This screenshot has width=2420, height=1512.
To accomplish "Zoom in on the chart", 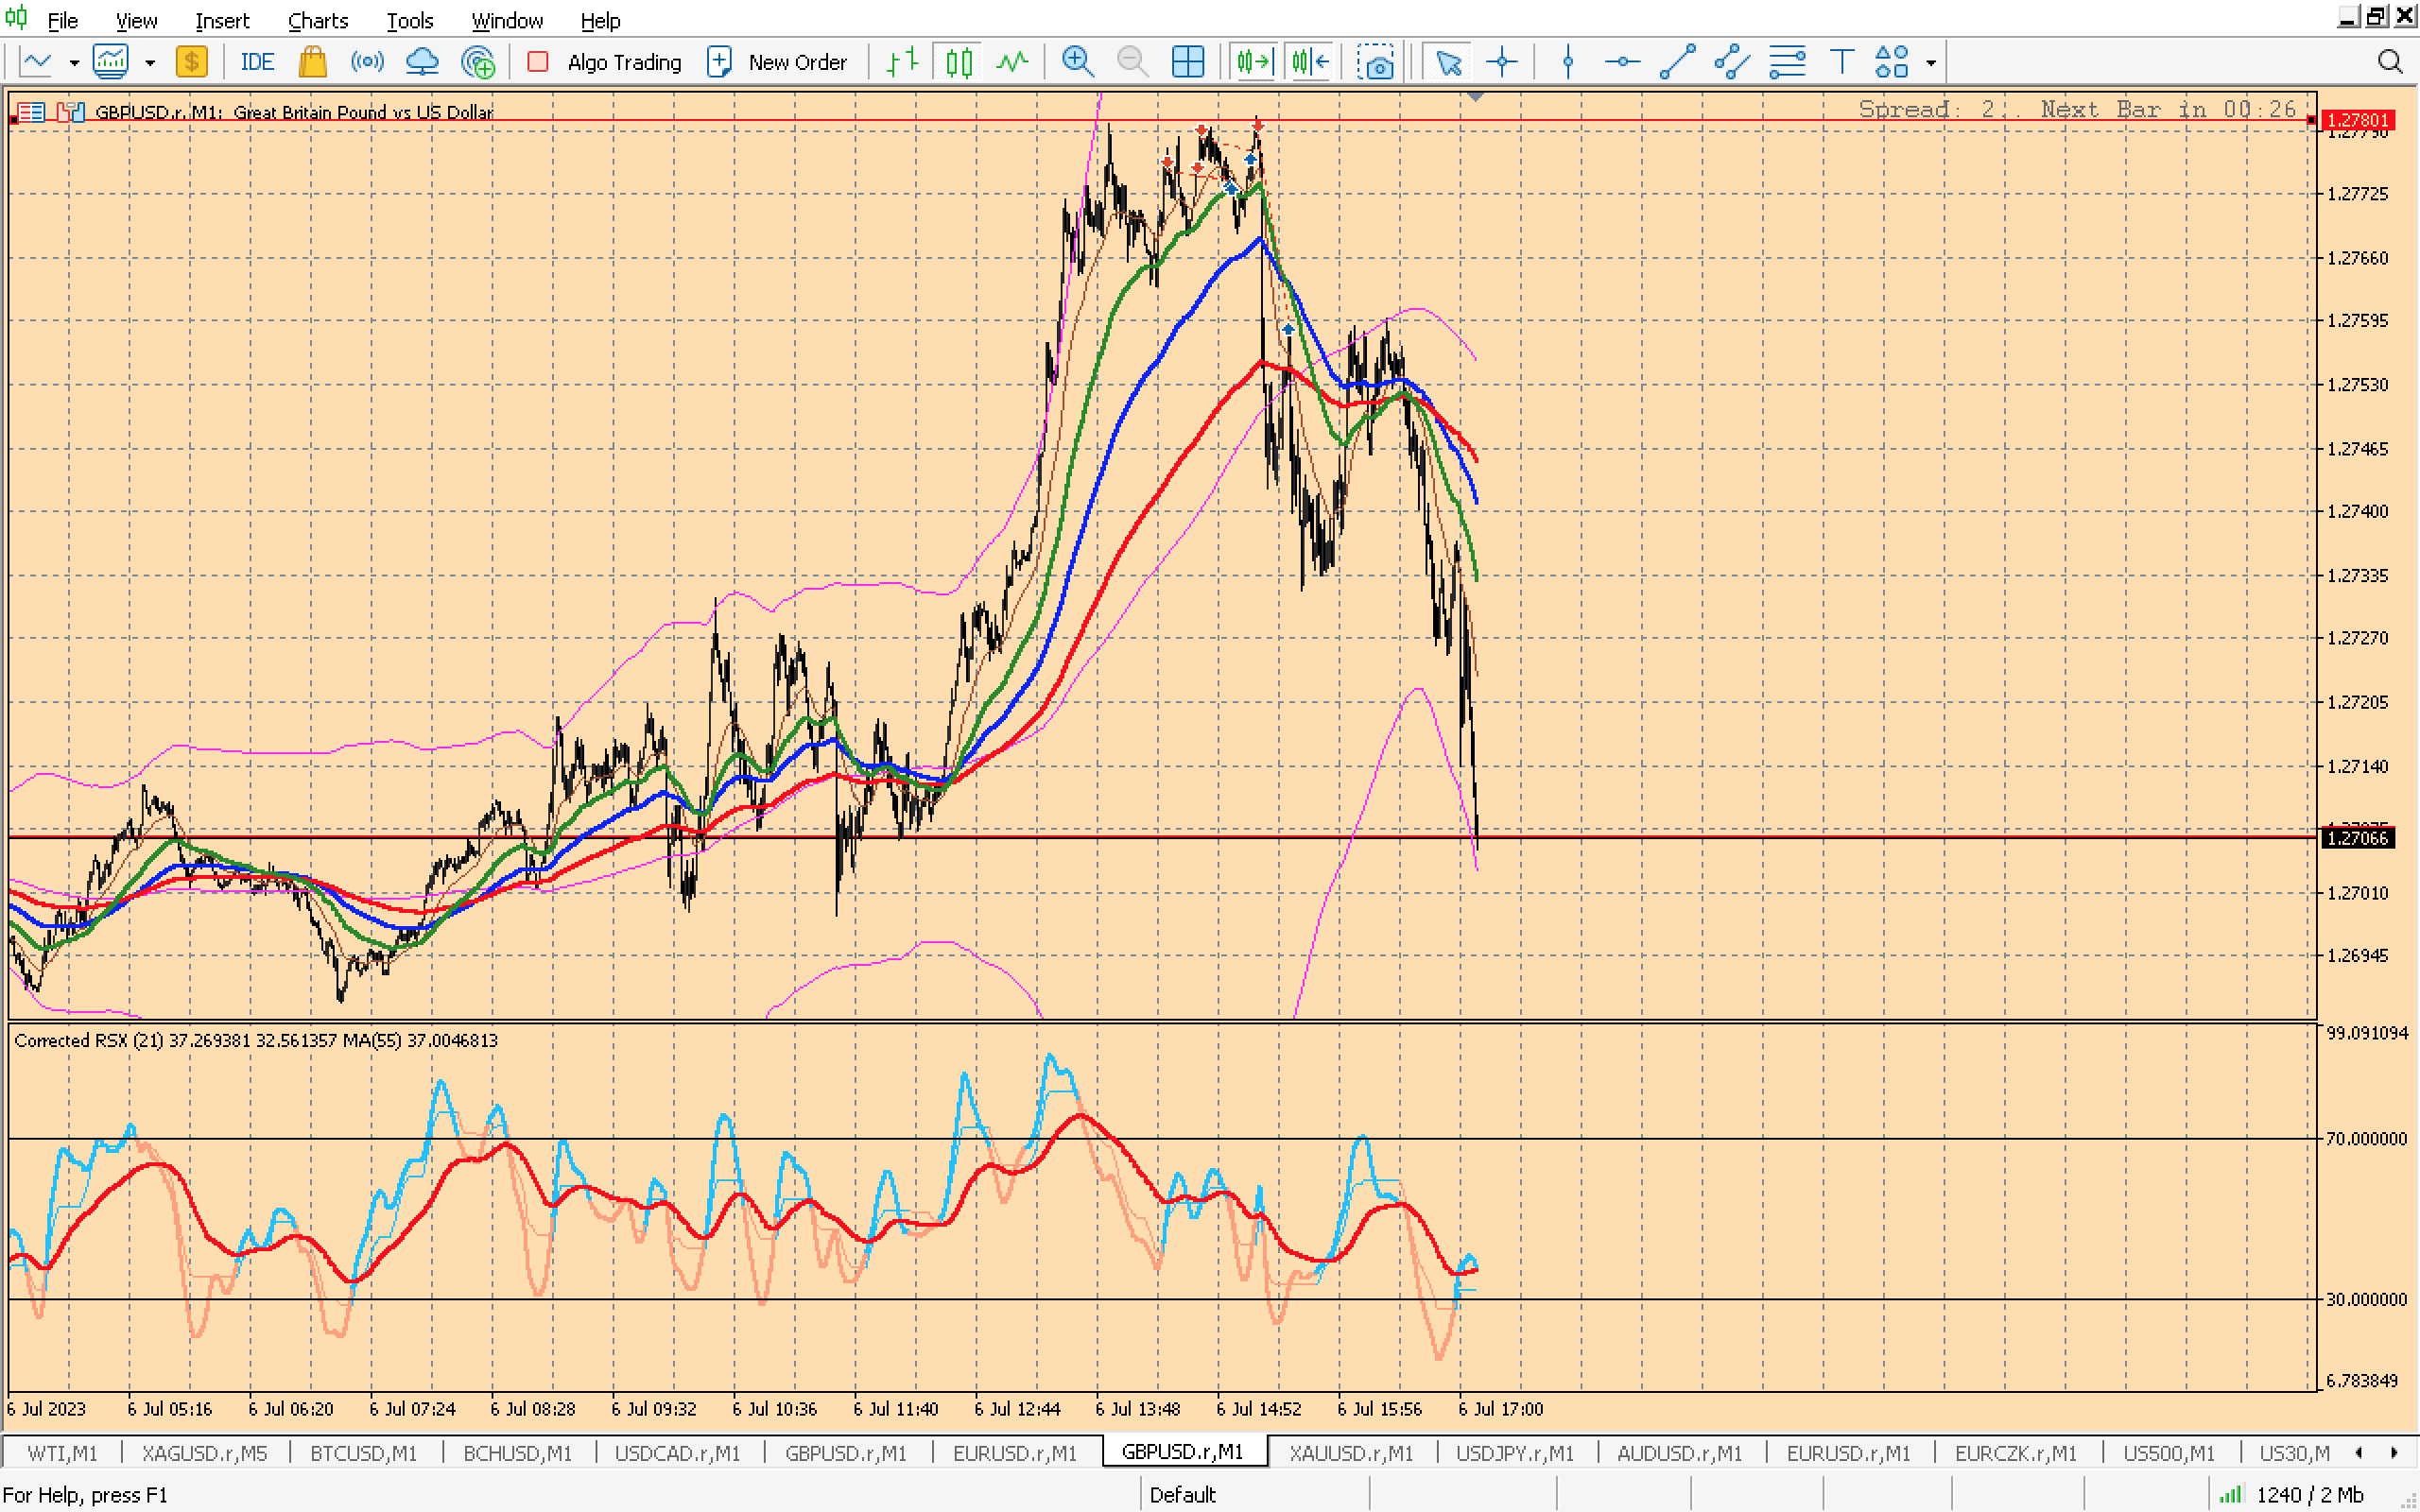I will point(1077,62).
